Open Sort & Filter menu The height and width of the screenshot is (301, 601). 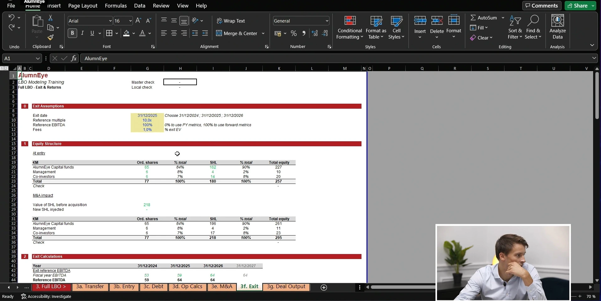tap(515, 27)
